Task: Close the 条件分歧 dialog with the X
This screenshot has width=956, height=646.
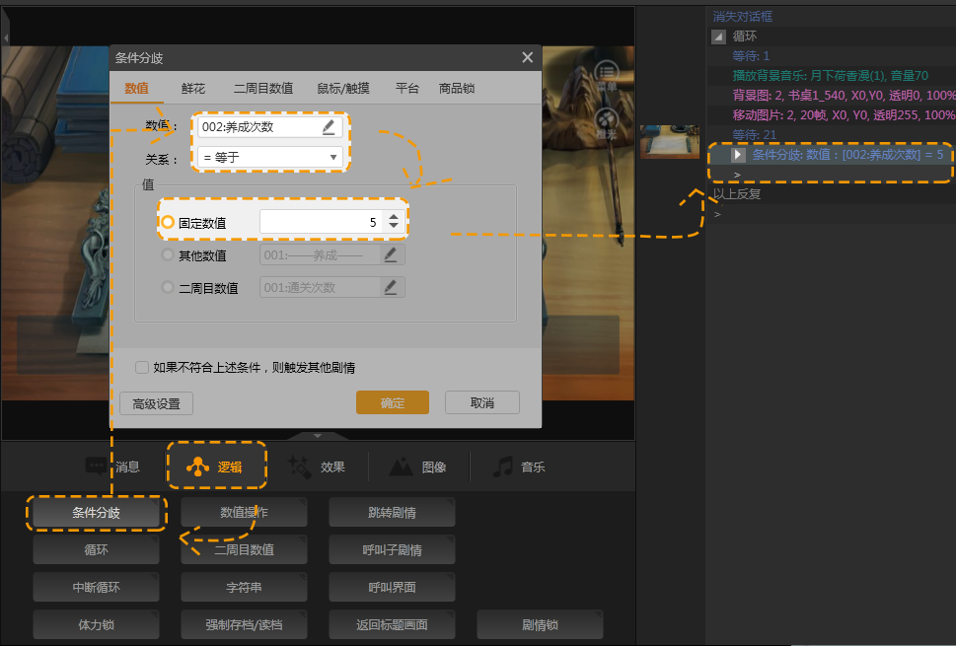Action: (x=527, y=58)
